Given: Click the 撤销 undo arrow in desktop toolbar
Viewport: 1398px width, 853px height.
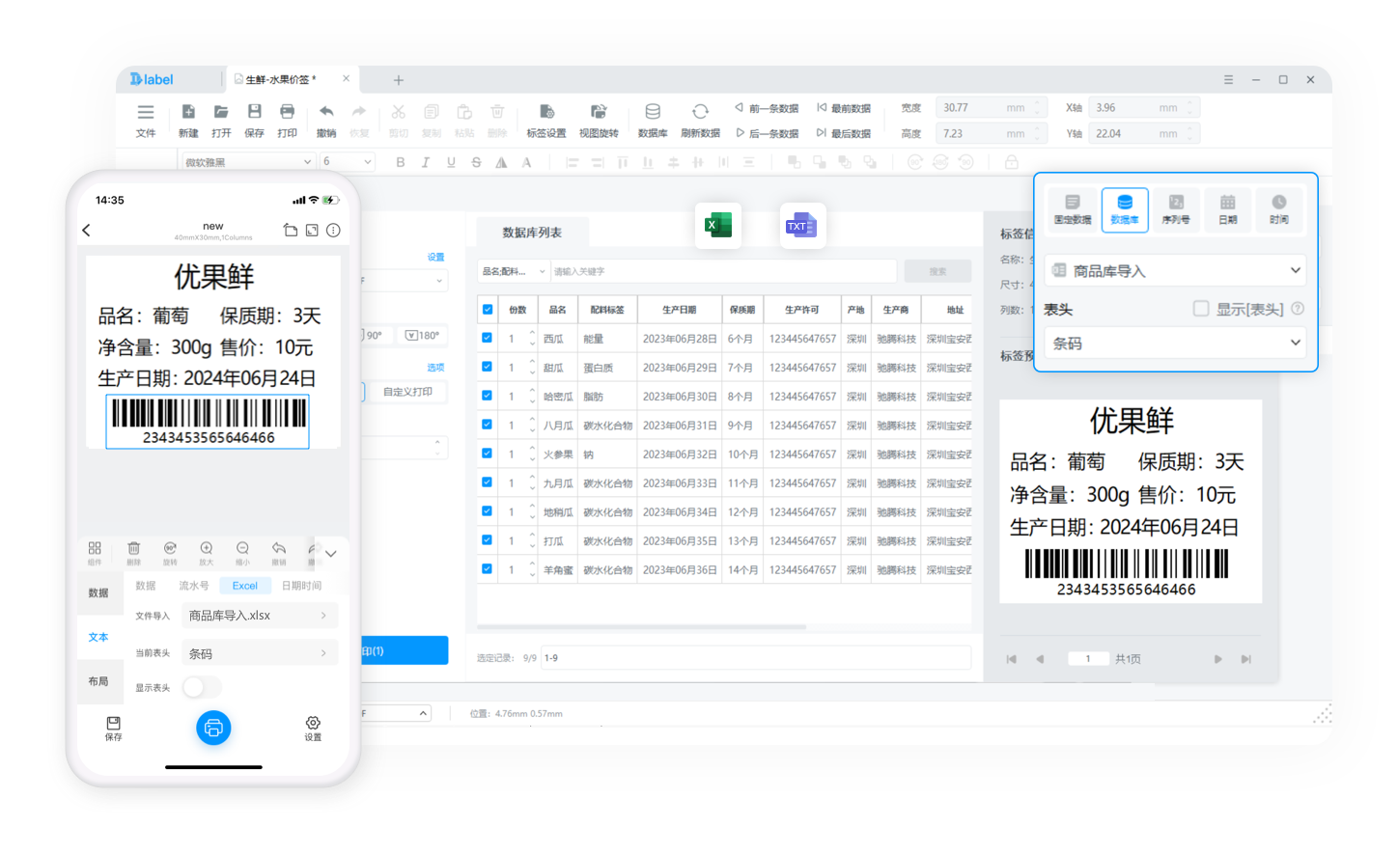Looking at the screenshot, I should [326, 112].
